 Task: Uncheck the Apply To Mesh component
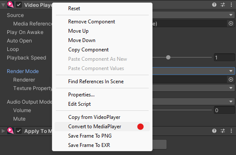point(19,131)
